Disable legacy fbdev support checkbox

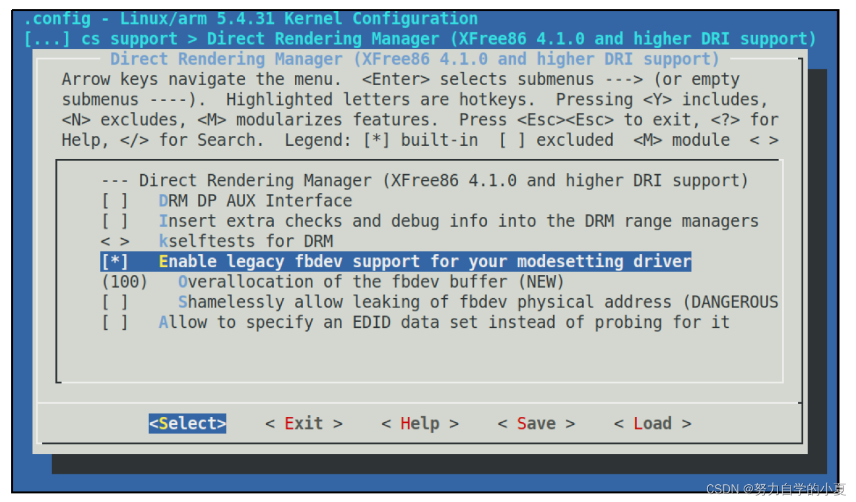[115, 261]
